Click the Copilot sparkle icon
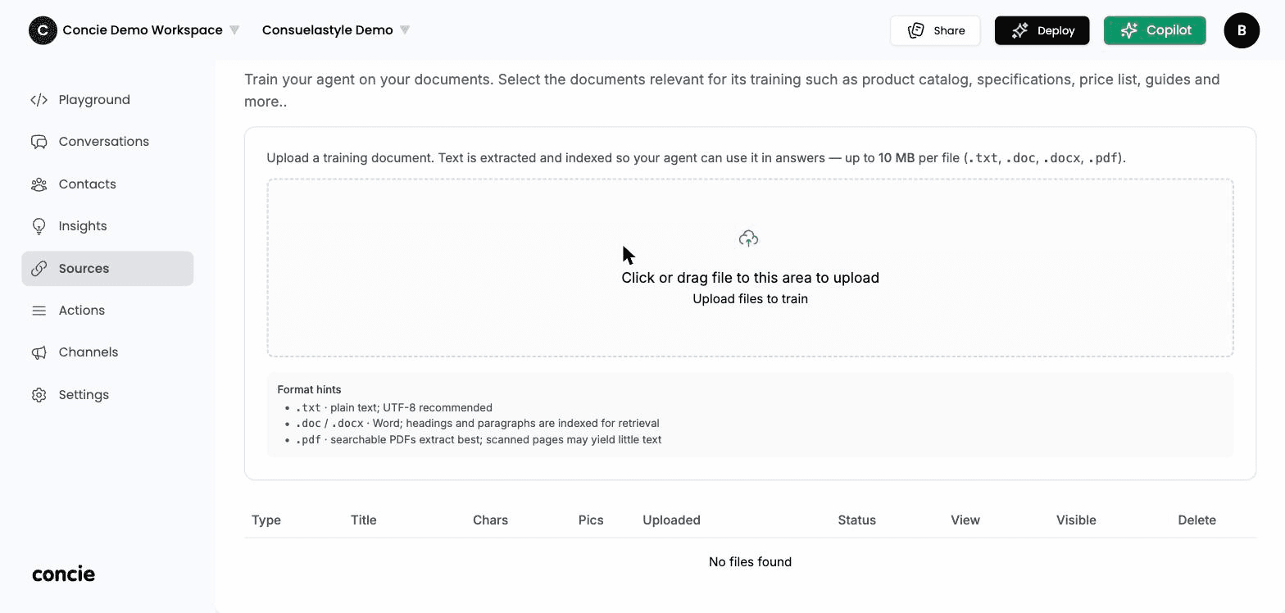The width and height of the screenshot is (1285, 613). (1129, 30)
